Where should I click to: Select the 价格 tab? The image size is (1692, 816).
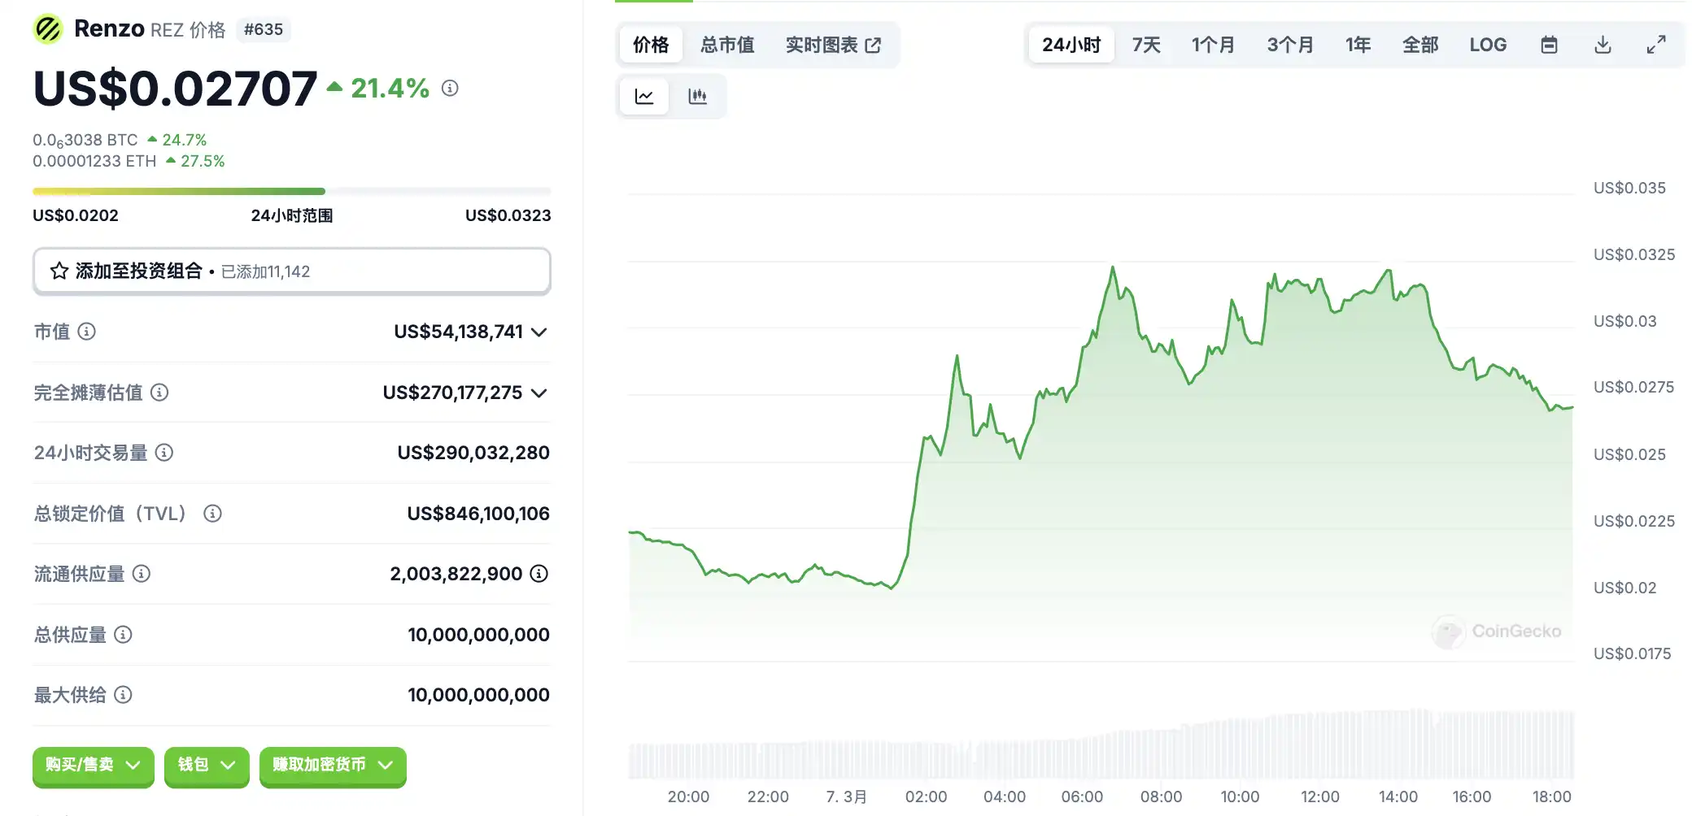click(651, 45)
